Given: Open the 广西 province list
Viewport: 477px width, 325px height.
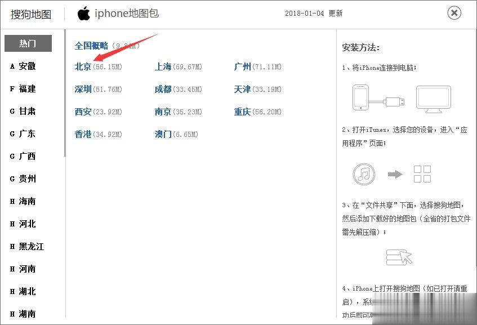Looking at the screenshot, I should pyautogui.click(x=23, y=156).
